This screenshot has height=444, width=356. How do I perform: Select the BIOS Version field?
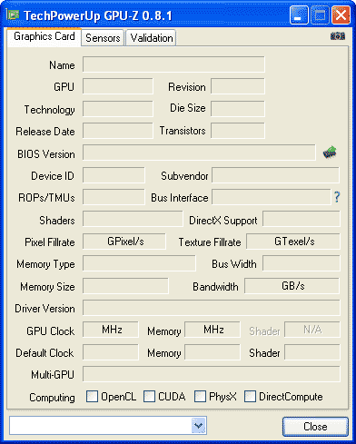199,153
